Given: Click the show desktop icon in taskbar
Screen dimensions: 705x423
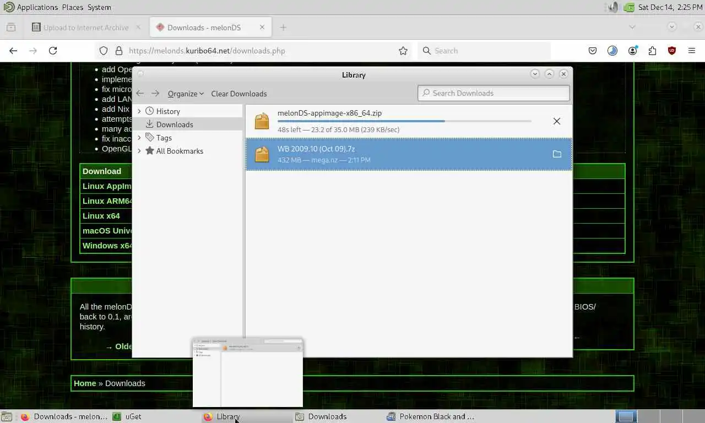Looking at the screenshot, I should [6, 416].
